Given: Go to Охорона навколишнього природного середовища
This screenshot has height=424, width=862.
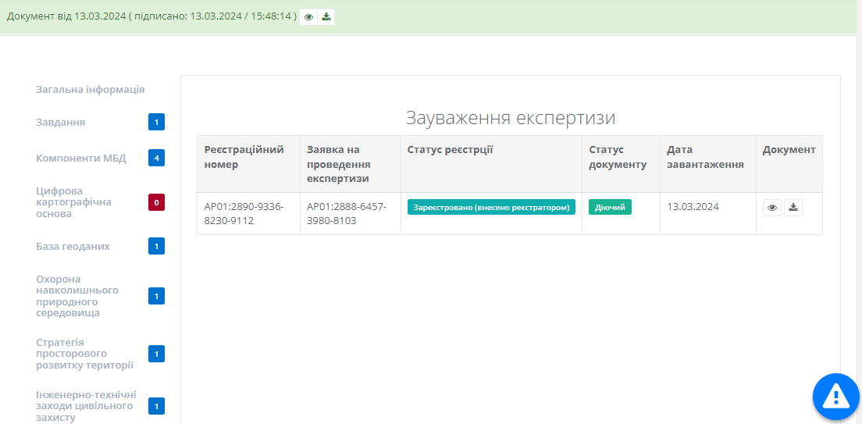Looking at the screenshot, I should (77, 296).
